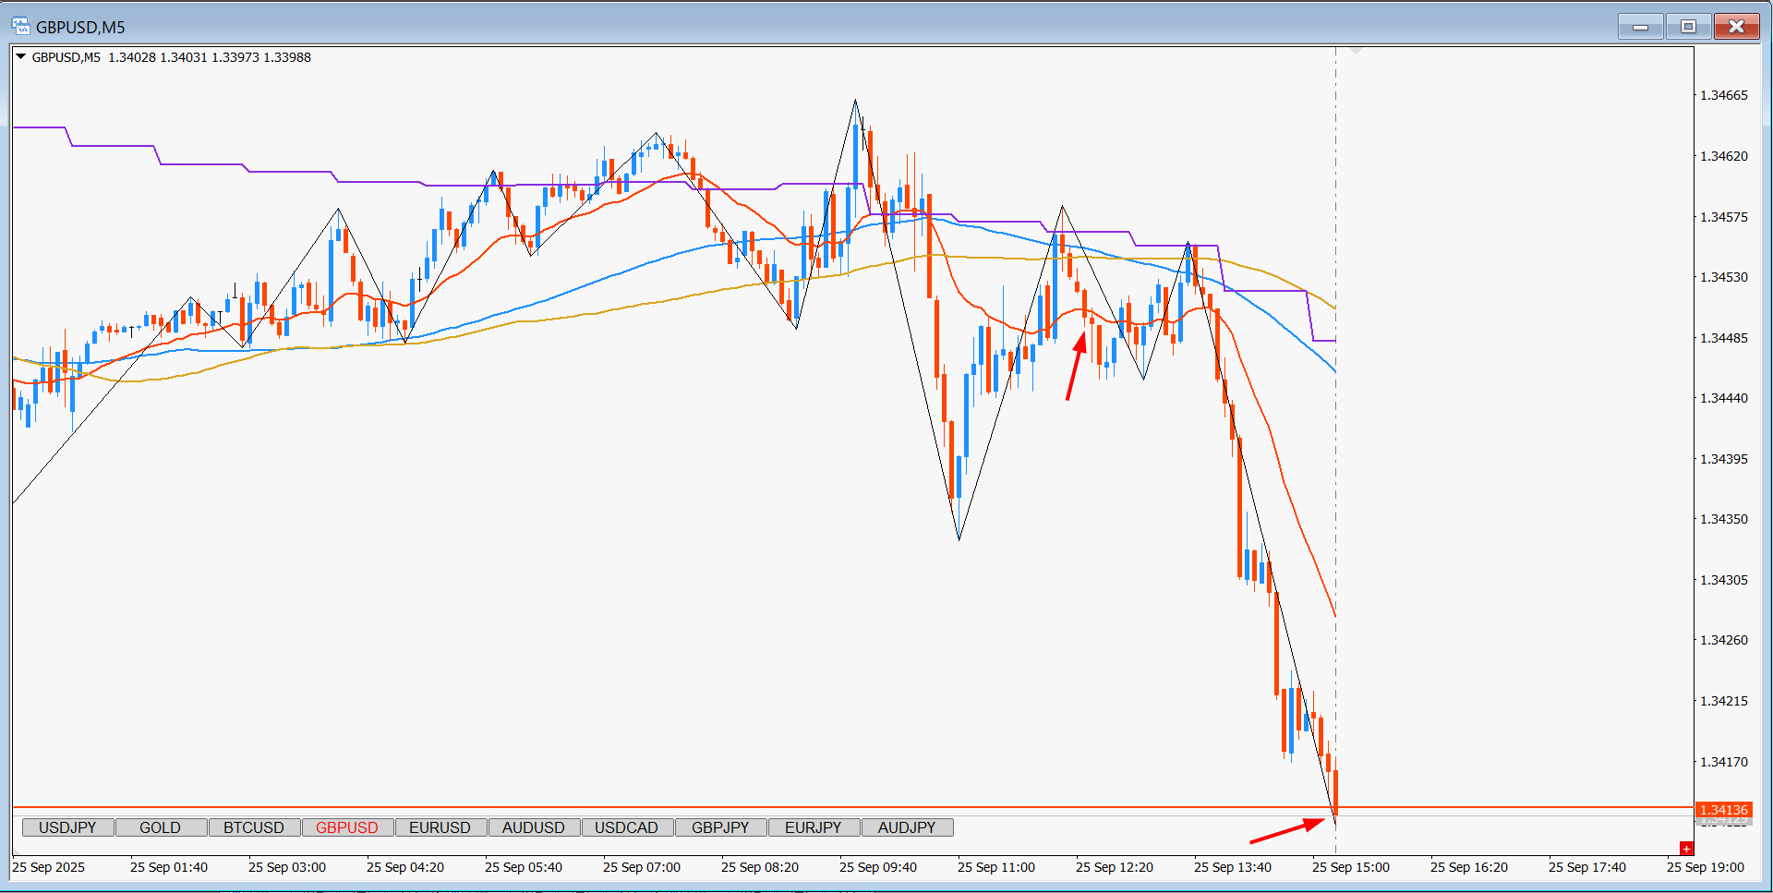This screenshot has height=893, width=1773.
Task: Click the 25 Sep 09:40 time label
Action: tap(877, 867)
